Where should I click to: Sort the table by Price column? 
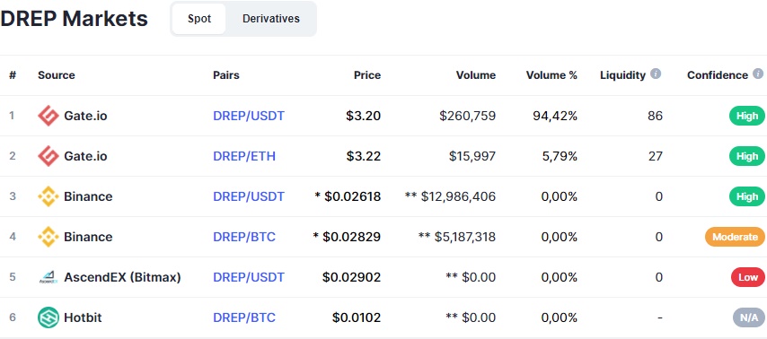point(367,75)
